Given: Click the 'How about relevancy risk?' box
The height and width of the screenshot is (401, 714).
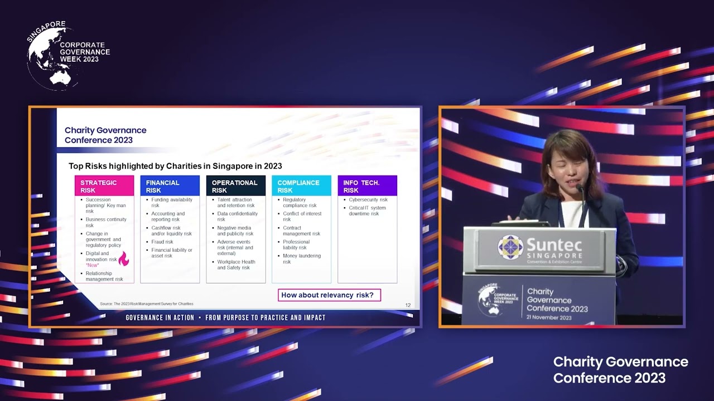Looking at the screenshot, I should [329, 295].
